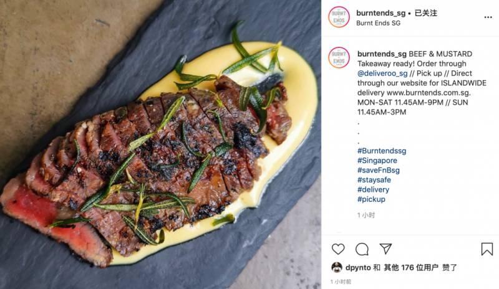Open the #delivery hashtag
499x289 pixels.
click(373, 189)
